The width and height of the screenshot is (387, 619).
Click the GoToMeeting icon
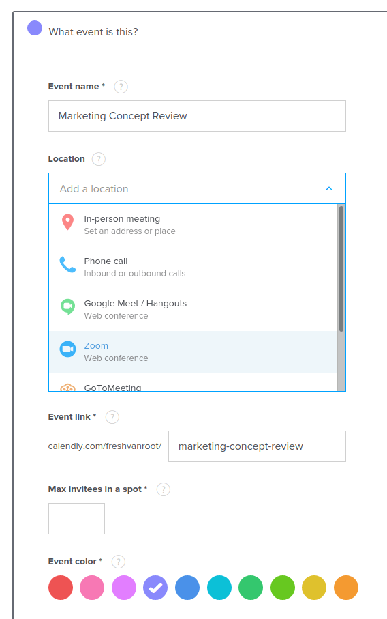click(67, 387)
